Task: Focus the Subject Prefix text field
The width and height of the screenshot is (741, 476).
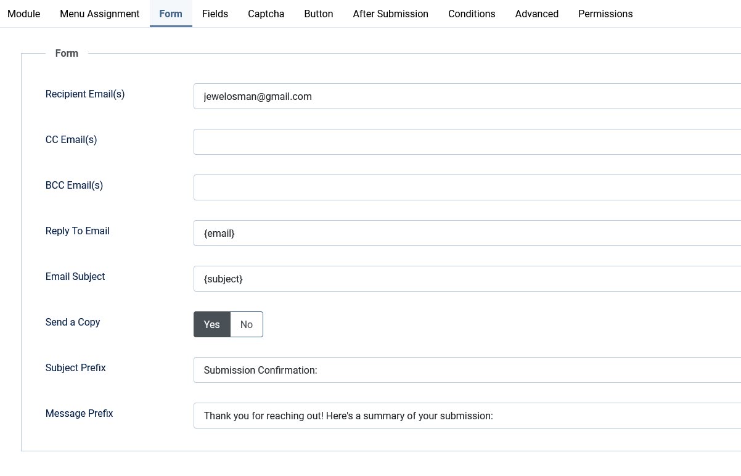Action: [467, 370]
